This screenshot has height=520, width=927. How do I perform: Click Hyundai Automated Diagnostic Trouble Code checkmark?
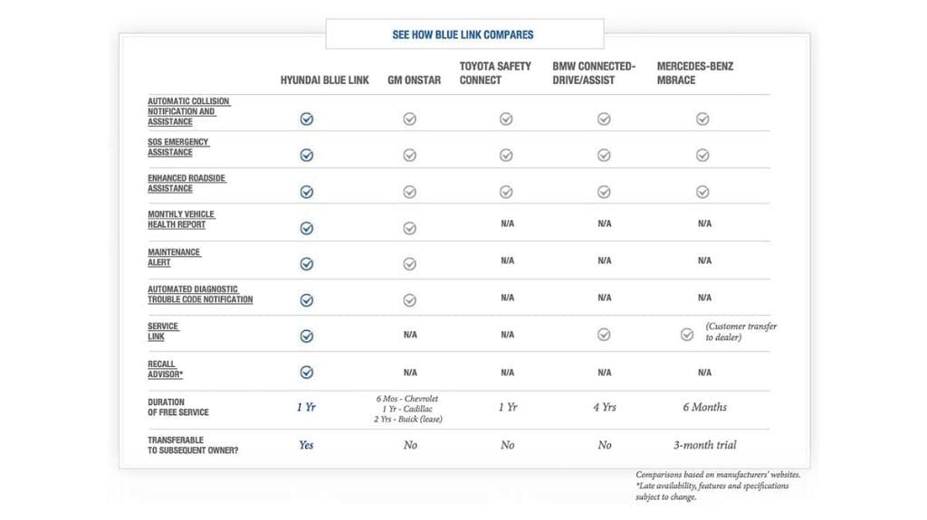pyautogui.click(x=307, y=300)
